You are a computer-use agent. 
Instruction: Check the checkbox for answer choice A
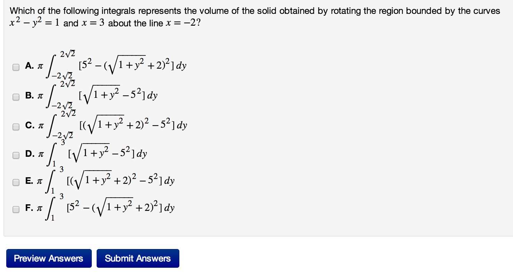coord(16,67)
